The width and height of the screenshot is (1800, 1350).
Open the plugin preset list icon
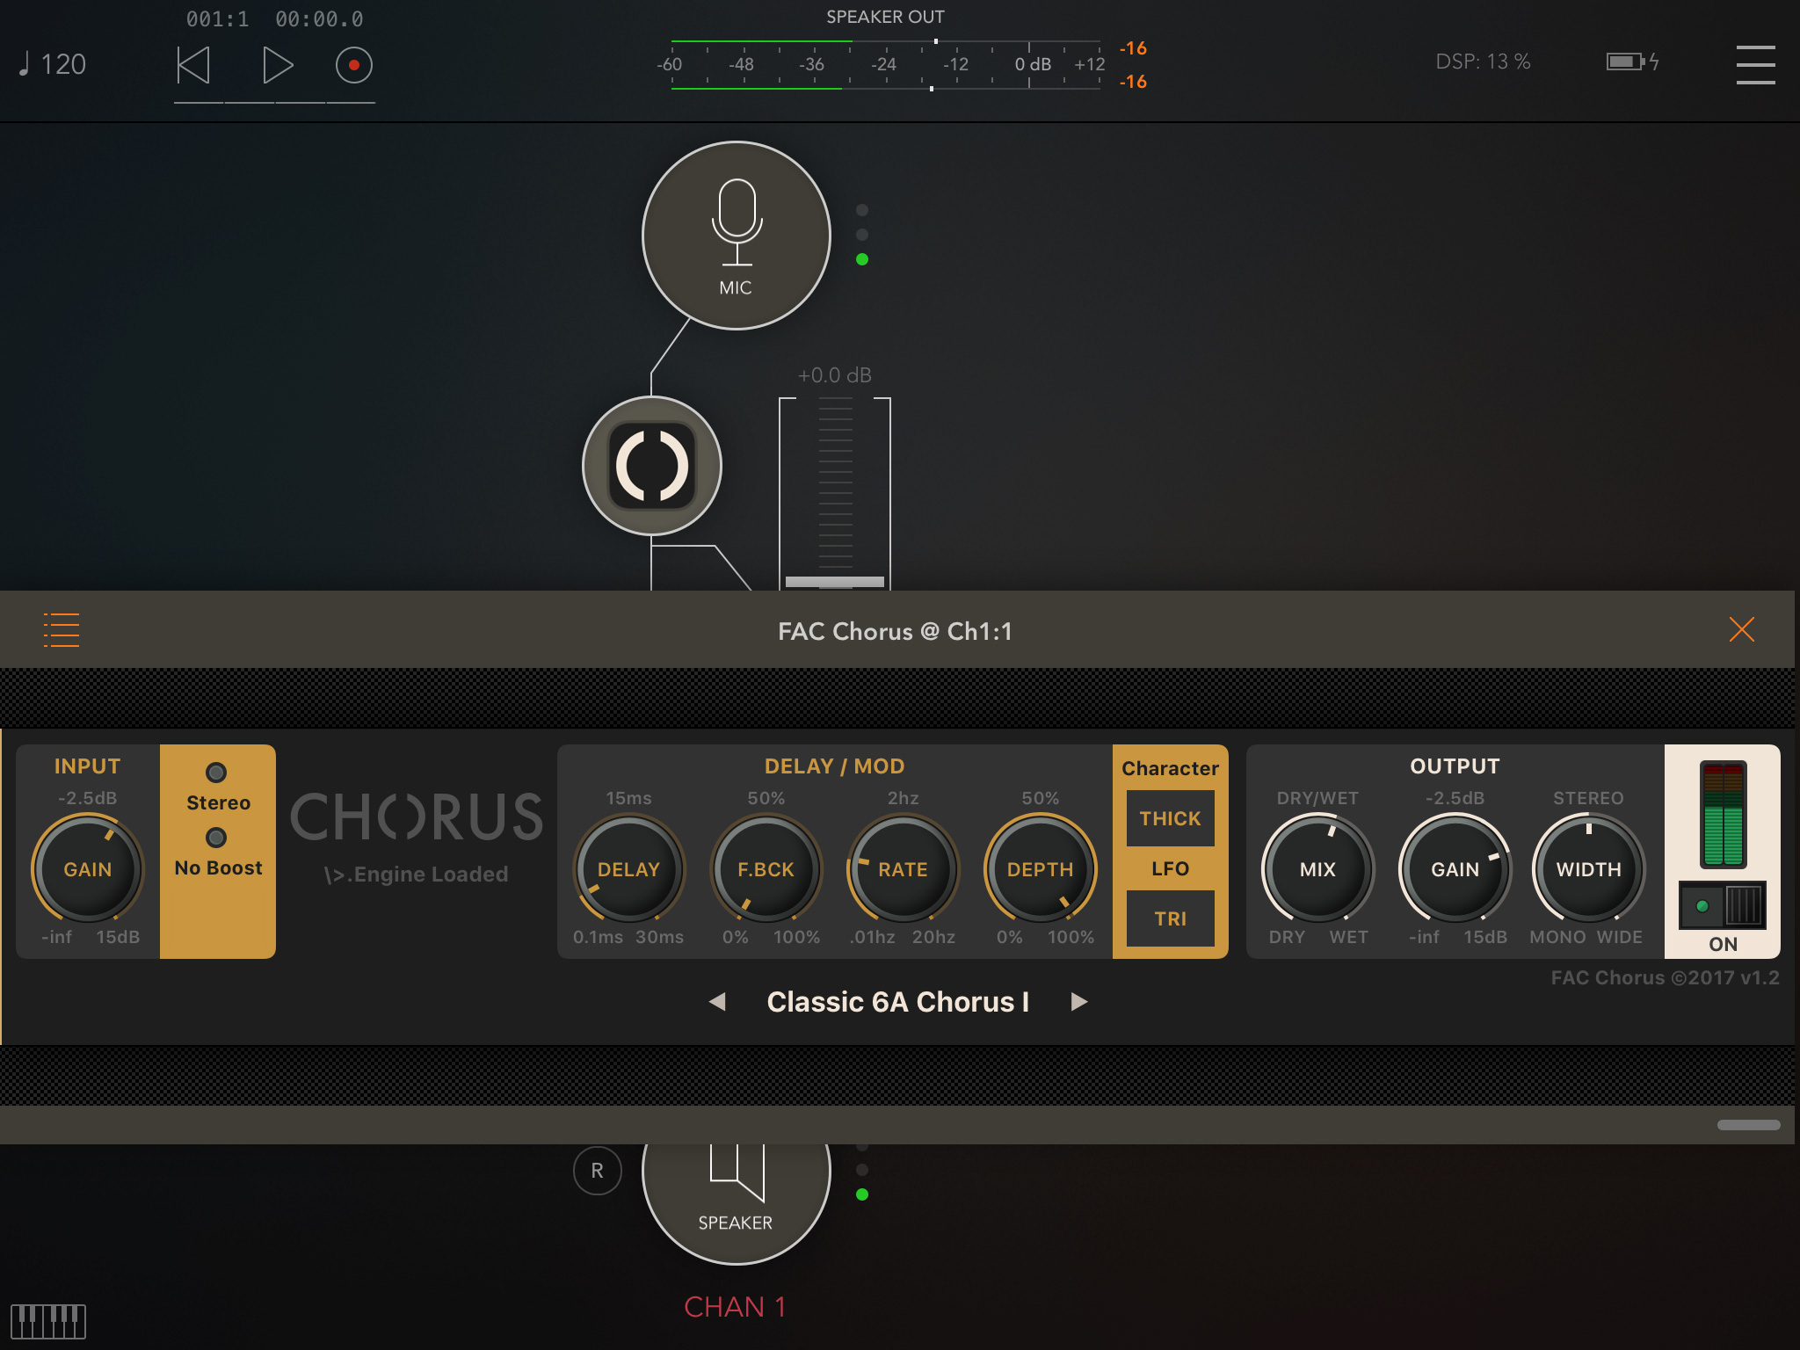(62, 629)
